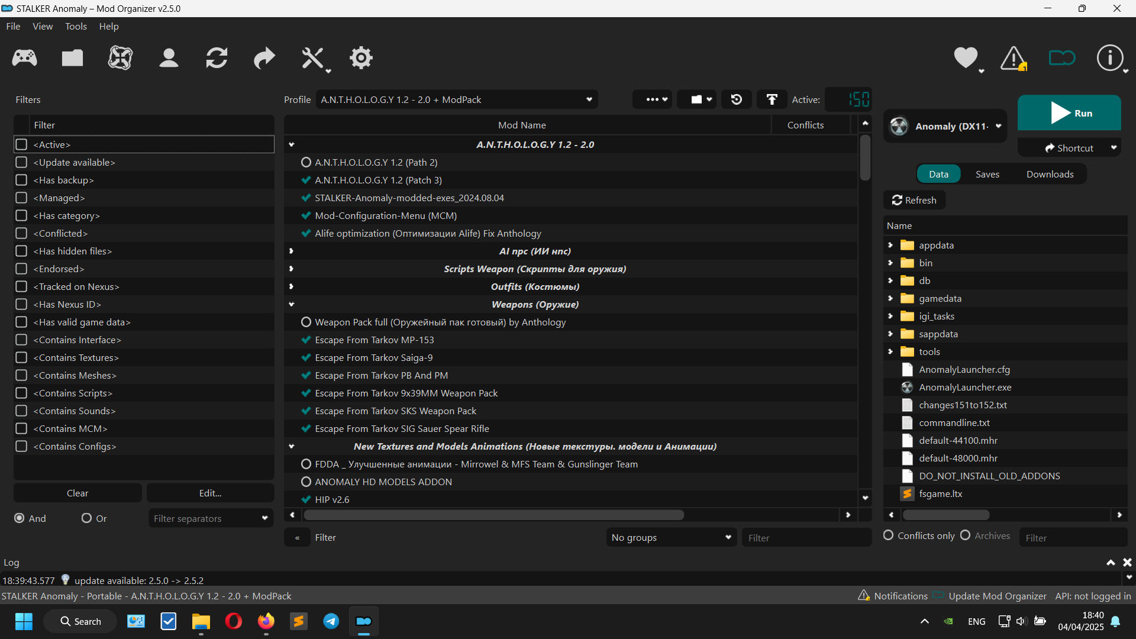
Task: Click the checkmark of HIP v2.6 mod
Action: point(306,499)
